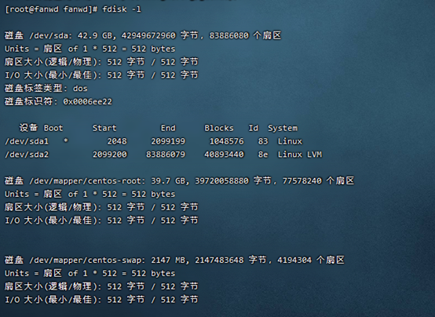Click the byte count 42949672960
Viewport: 435px width, 317px height.
click(x=148, y=36)
